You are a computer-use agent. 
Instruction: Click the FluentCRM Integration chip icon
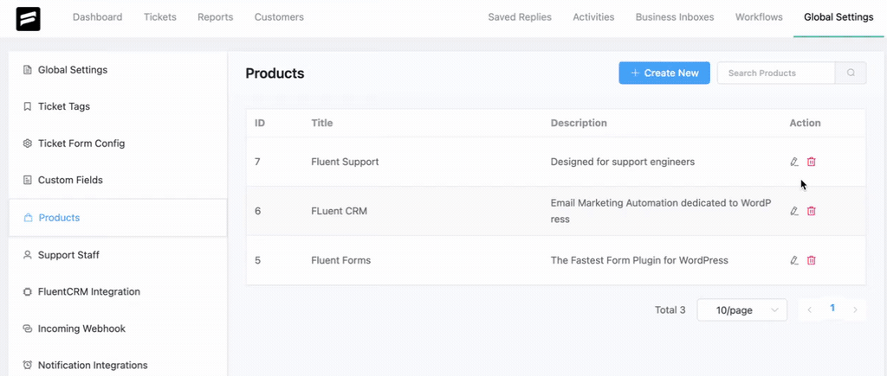click(27, 292)
